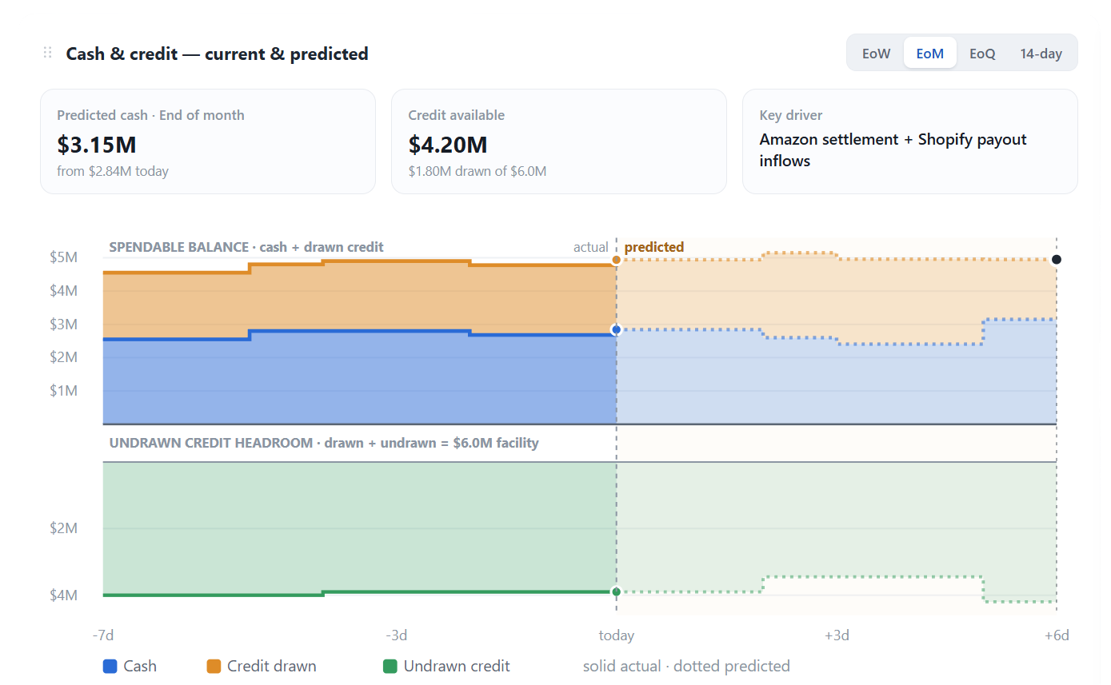Grab the widget drag handle beside the title
1111x685 pixels.
pyautogui.click(x=47, y=54)
